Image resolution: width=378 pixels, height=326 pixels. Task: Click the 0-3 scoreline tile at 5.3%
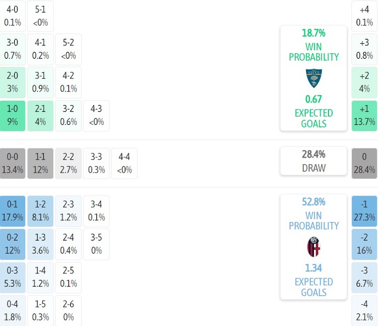pos(13,277)
